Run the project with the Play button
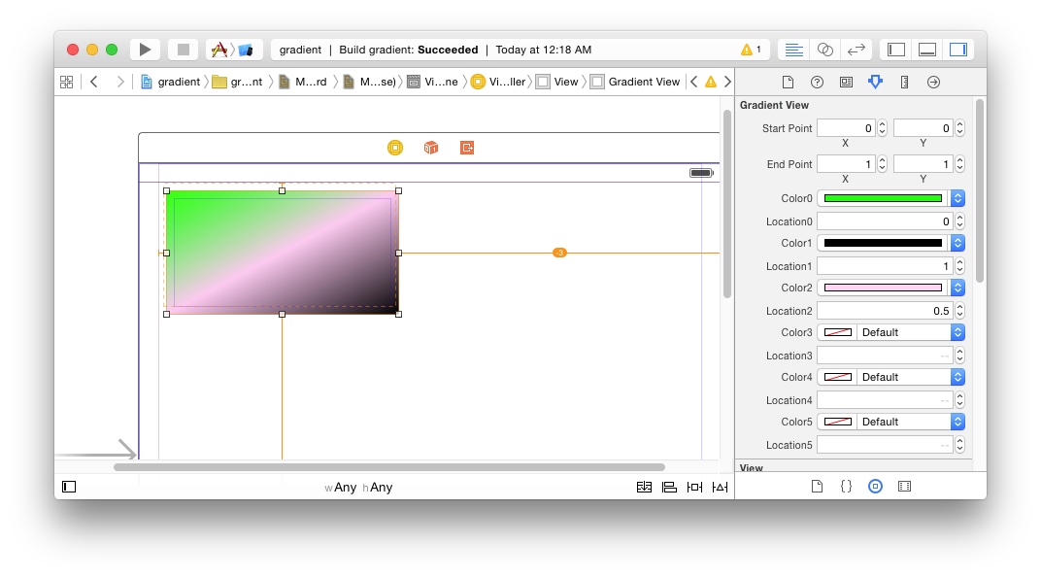This screenshot has width=1041, height=577. 145,50
